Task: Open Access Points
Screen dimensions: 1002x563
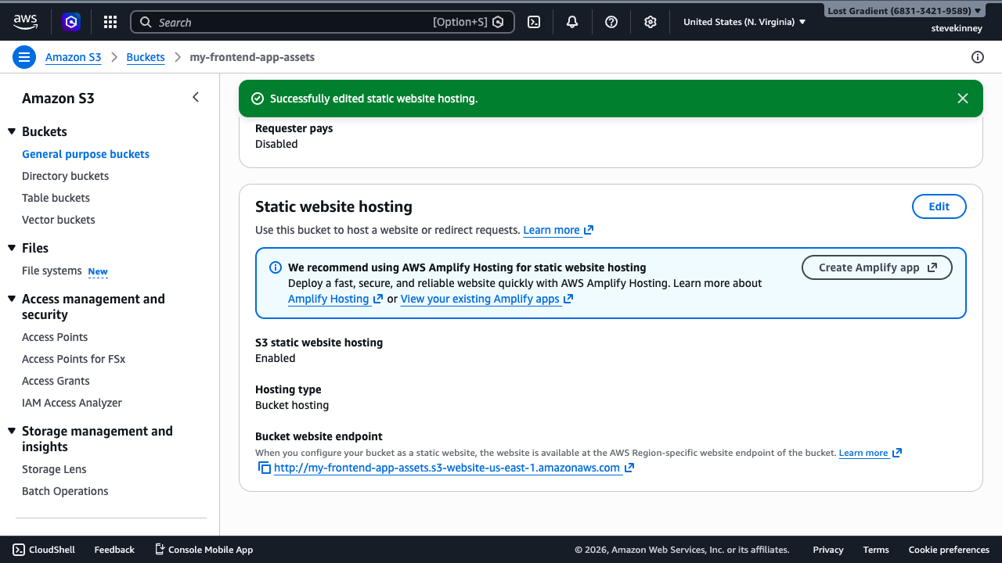Action: pos(55,337)
